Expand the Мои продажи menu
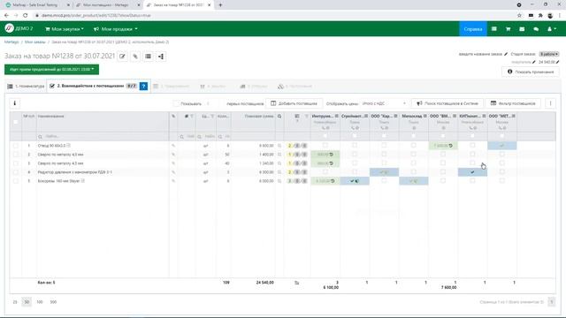 pyautogui.click(x=116, y=29)
